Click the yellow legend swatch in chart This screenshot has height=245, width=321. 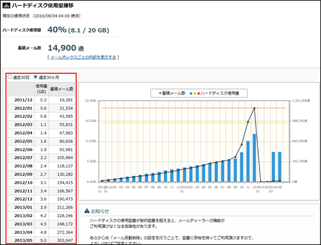click(x=195, y=93)
